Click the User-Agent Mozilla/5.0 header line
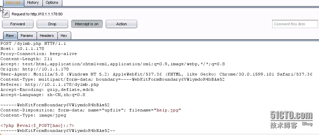 (x=156, y=74)
